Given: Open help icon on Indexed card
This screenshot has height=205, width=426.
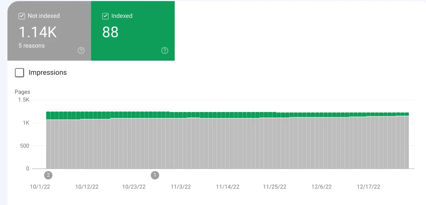Looking at the screenshot, I should coord(165,51).
